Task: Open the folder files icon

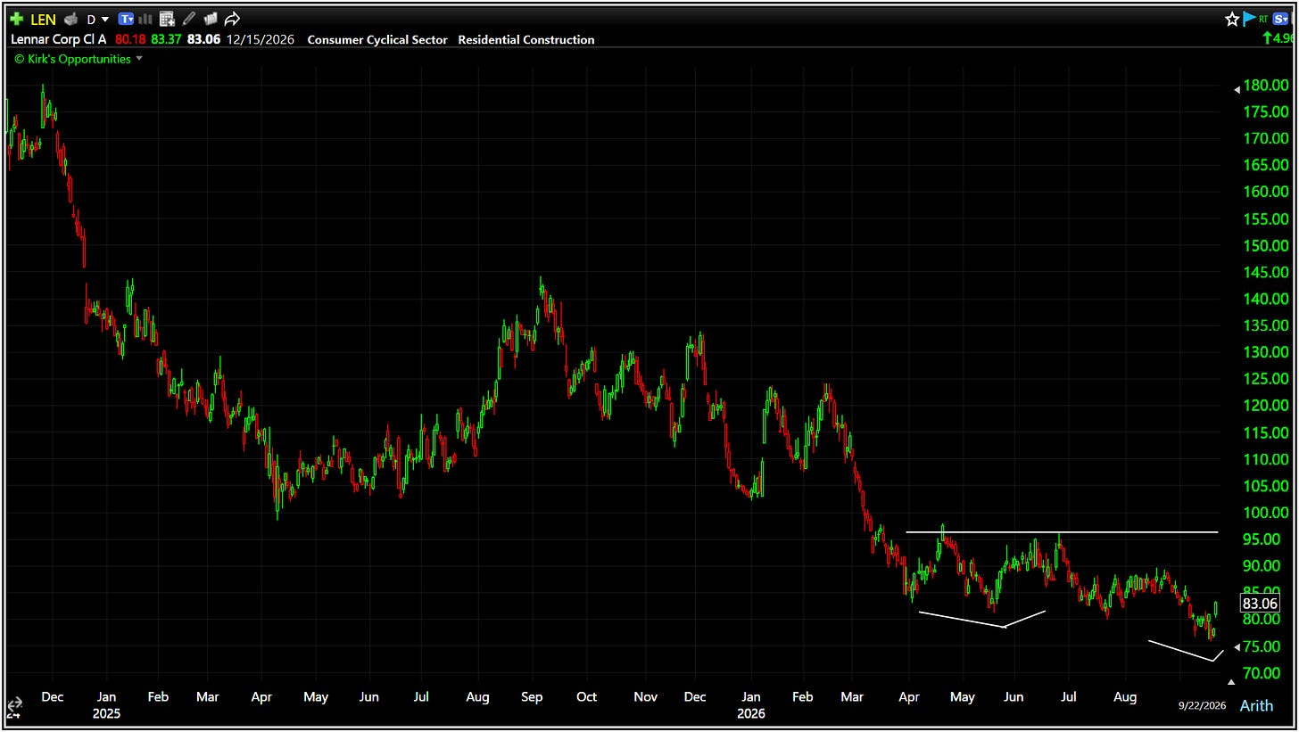Action: coord(211,19)
